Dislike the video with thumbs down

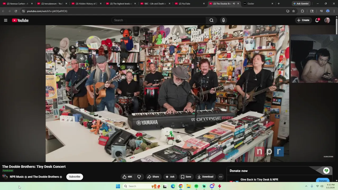(x=139, y=177)
